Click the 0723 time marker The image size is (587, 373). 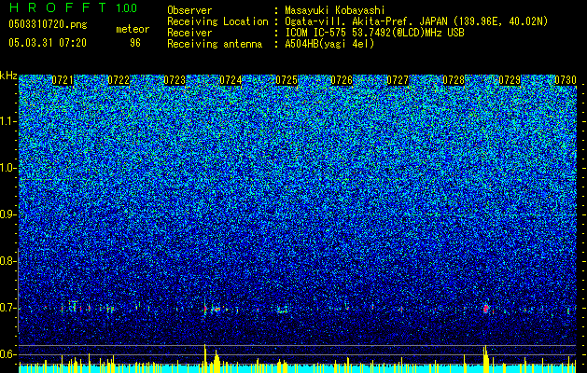[x=175, y=80]
